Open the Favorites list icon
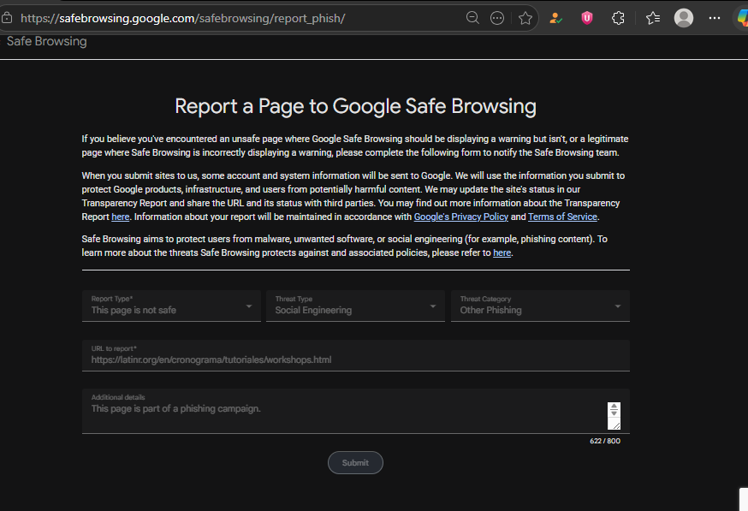Image resolution: width=748 pixels, height=511 pixels. 653,18
